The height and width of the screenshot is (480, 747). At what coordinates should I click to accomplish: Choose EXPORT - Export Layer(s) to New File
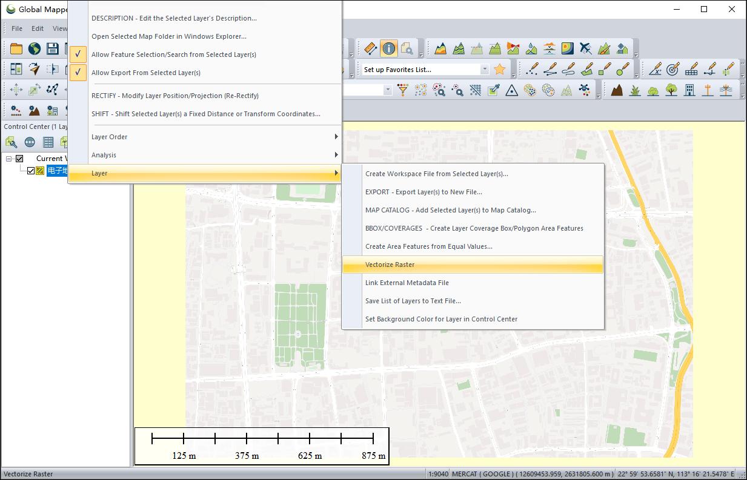(423, 192)
